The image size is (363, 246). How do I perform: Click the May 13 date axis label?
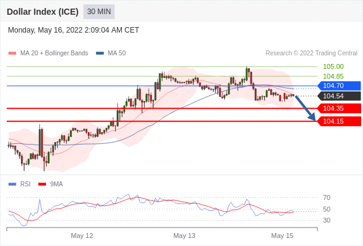(185, 236)
